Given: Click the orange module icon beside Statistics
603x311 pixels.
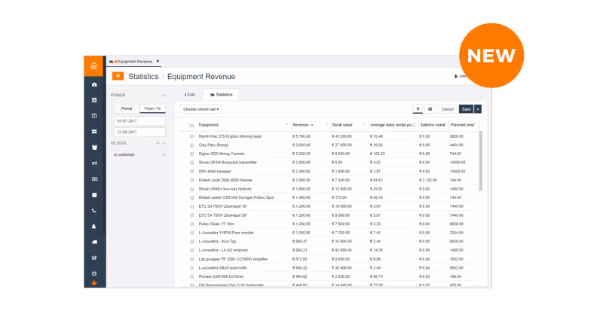Looking at the screenshot, I should click(x=118, y=76).
